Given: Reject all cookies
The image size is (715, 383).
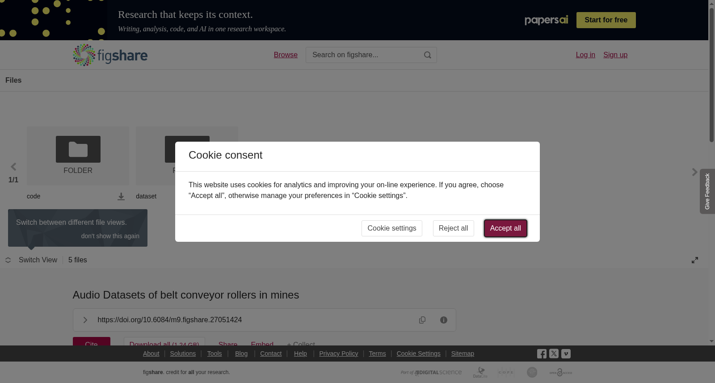Looking at the screenshot, I should click(x=453, y=228).
